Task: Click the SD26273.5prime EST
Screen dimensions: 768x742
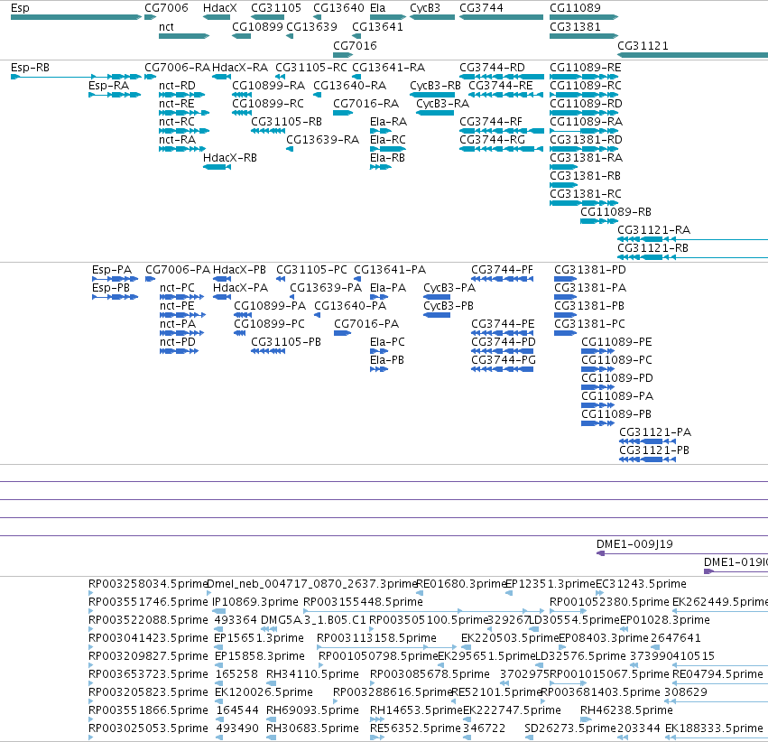Action: click(x=529, y=737)
